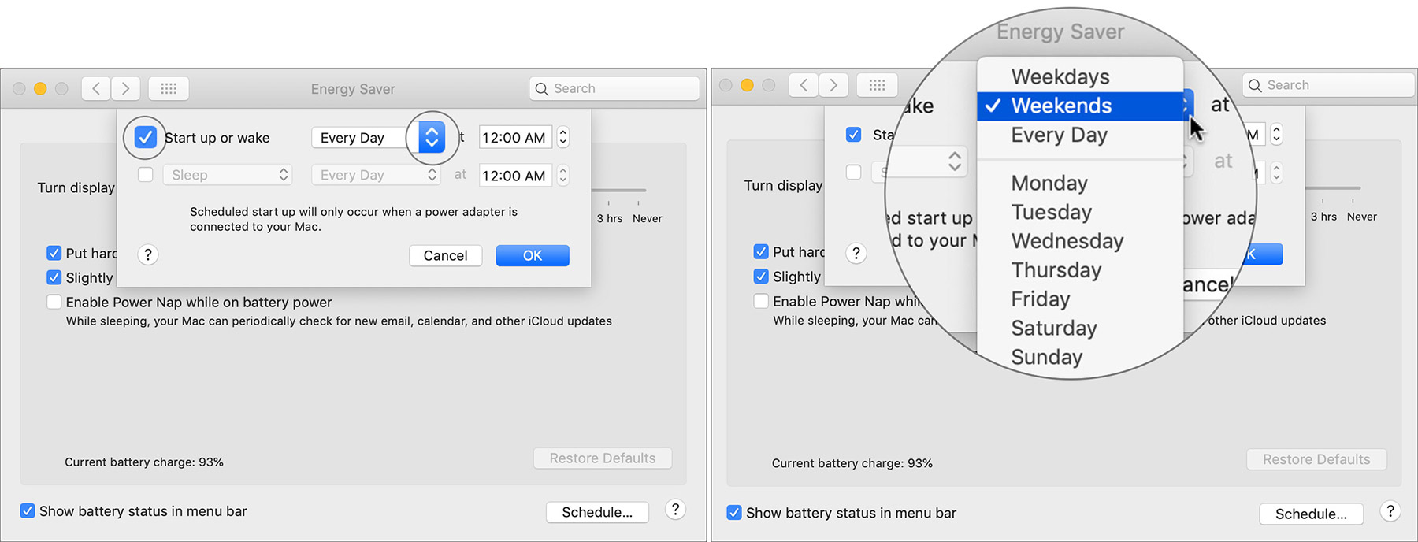Click the back arrow in the left window
Viewport: 1418px width, 542px height.
pos(96,88)
